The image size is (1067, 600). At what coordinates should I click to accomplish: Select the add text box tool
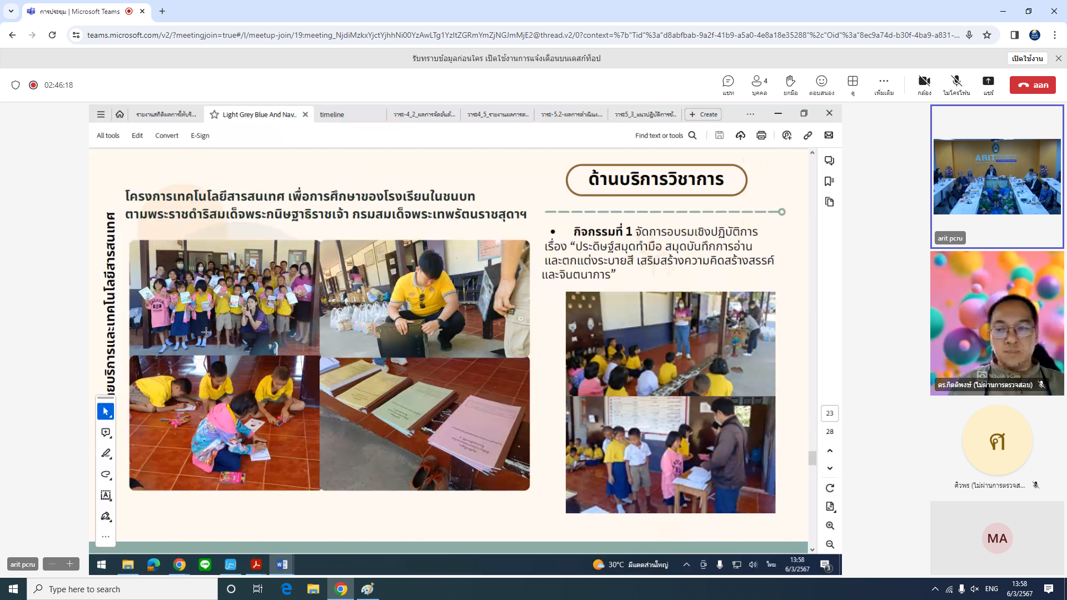[106, 495]
